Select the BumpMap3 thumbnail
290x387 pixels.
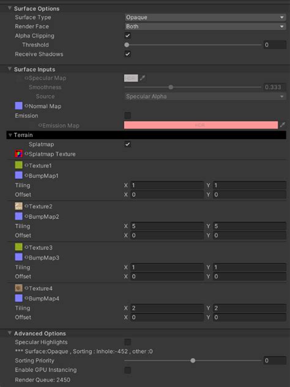tap(19, 257)
